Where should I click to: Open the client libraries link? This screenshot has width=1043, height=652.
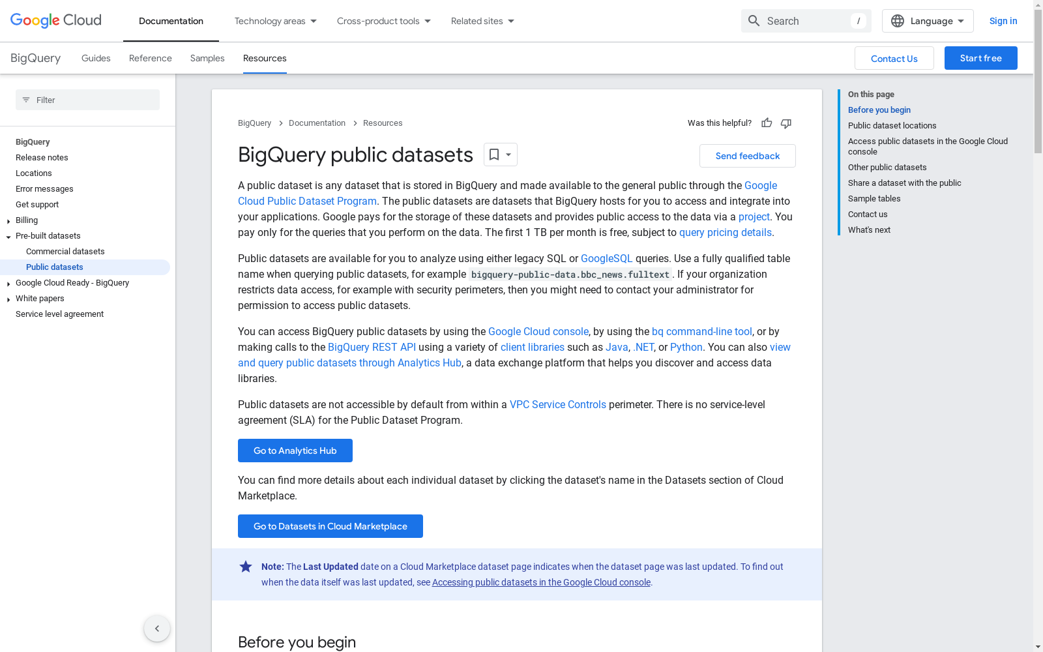(x=533, y=348)
